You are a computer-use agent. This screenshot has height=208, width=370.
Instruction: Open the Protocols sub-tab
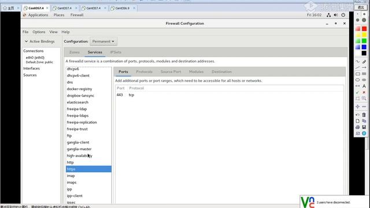pyautogui.click(x=144, y=72)
